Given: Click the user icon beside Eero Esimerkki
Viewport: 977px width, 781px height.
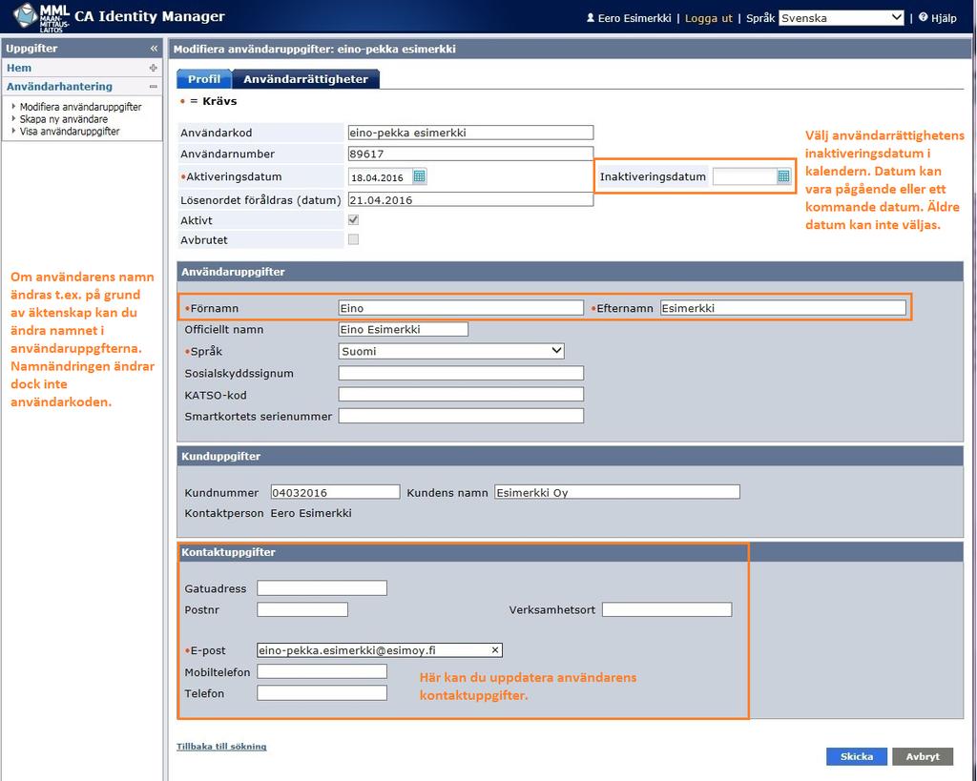Looking at the screenshot, I should coord(590,18).
